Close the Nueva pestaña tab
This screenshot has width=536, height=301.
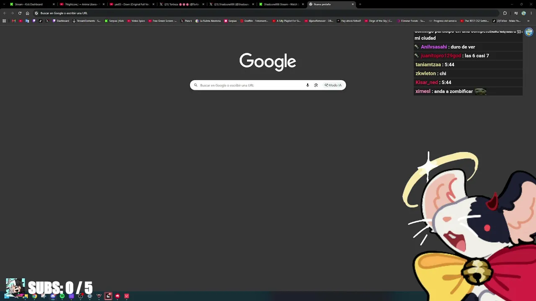pos(353,4)
